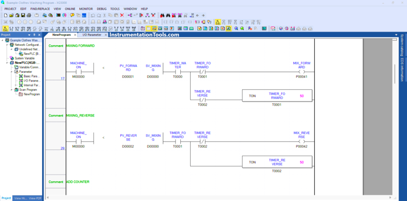Collapse the Undefined Network tree node
Viewport: 407px width, 201px height.
[x=12, y=49]
